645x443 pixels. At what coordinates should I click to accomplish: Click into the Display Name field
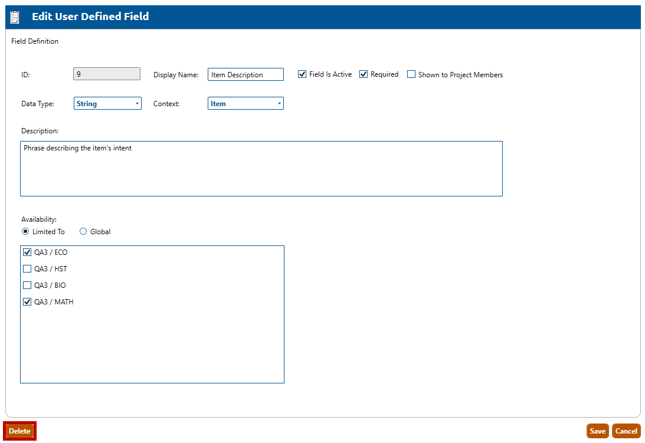tap(245, 74)
